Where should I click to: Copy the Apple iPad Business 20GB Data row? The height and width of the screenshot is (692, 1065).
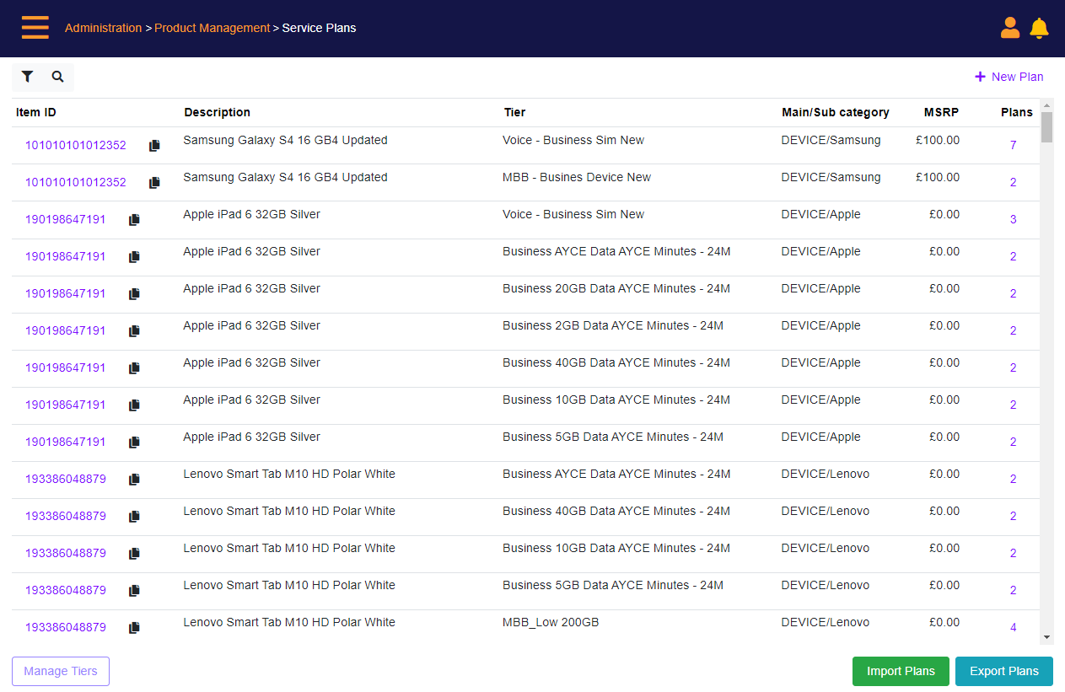[134, 294]
